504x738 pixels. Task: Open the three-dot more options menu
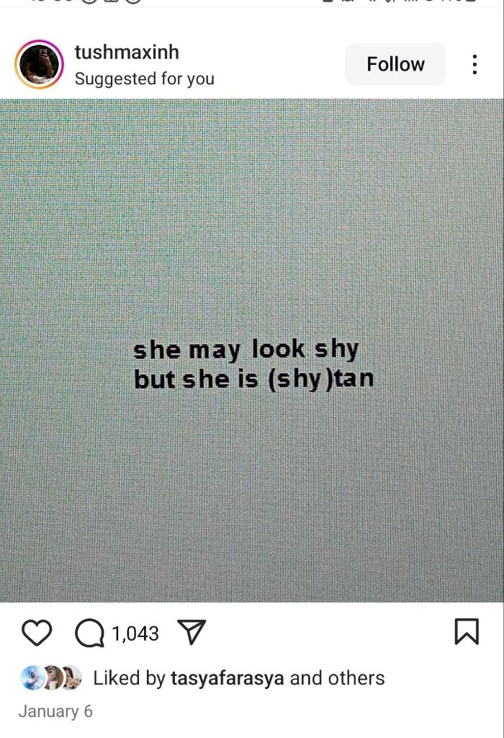(x=475, y=64)
